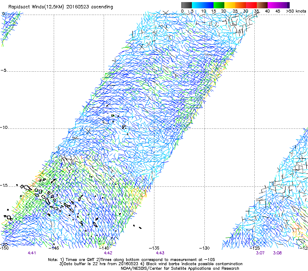
Task: Click the '-125' longitude label
Action: (x=255, y=248)
